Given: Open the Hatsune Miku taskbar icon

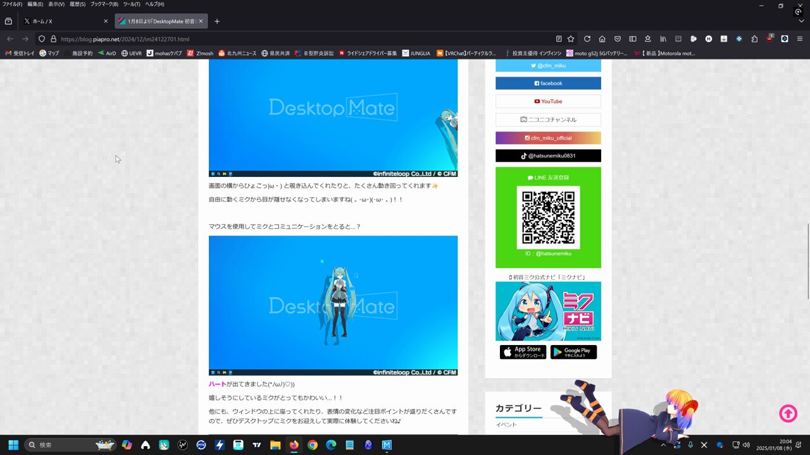Looking at the screenshot, I should pos(164,445).
